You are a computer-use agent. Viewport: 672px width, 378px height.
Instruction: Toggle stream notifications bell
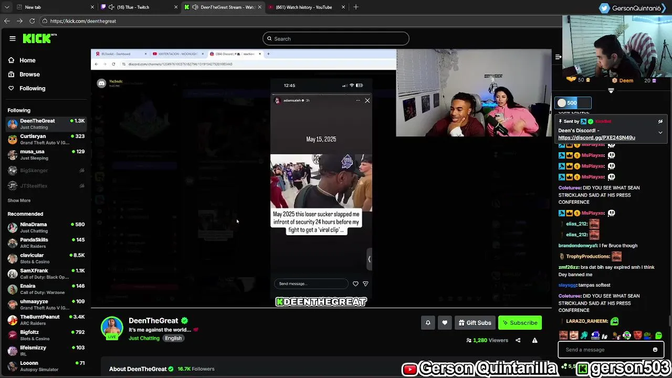pyautogui.click(x=428, y=323)
